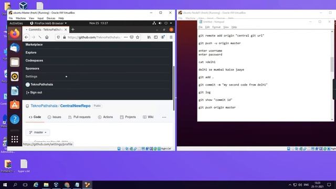Switch to the Actions tab
Screen dimensions: 336x189
(x=105, y=117)
